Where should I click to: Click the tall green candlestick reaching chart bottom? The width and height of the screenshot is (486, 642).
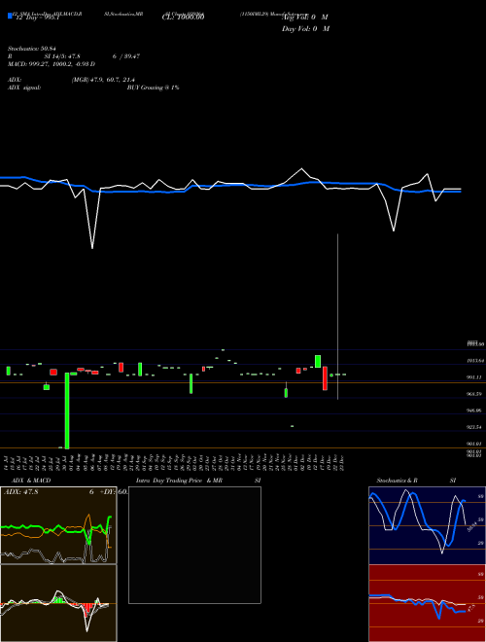tap(67, 410)
